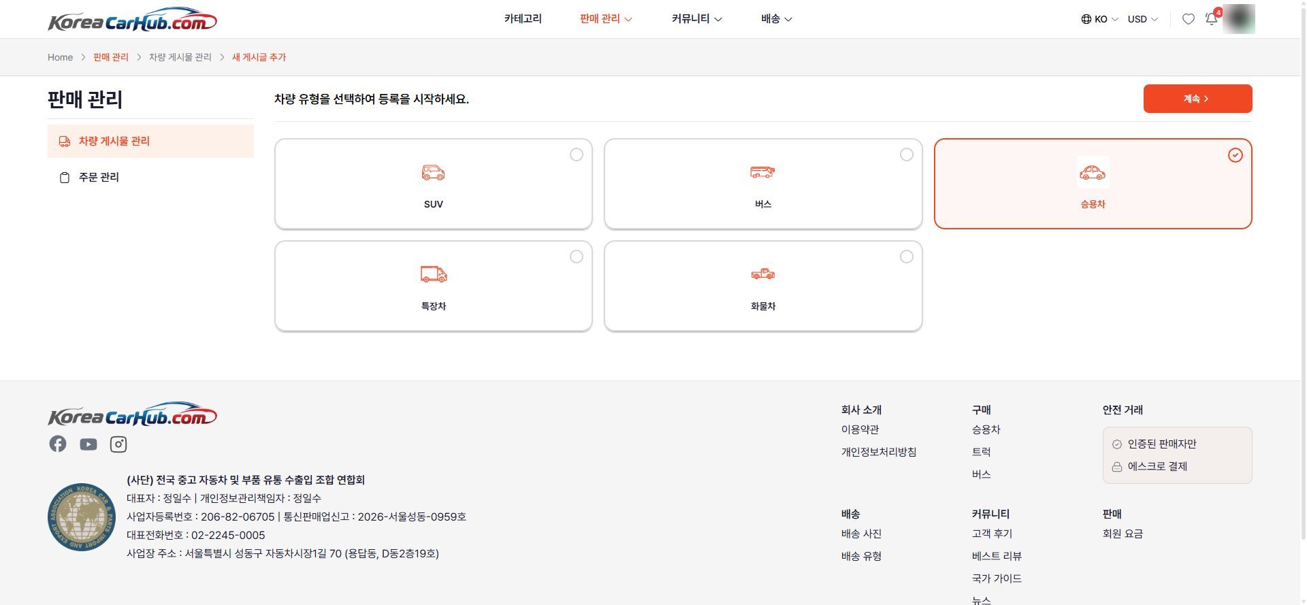Image resolution: width=1307 pixels, height=605 pixels.
Task: Click the 사업장 주소 address line
Action: click(x=283, y=553)
